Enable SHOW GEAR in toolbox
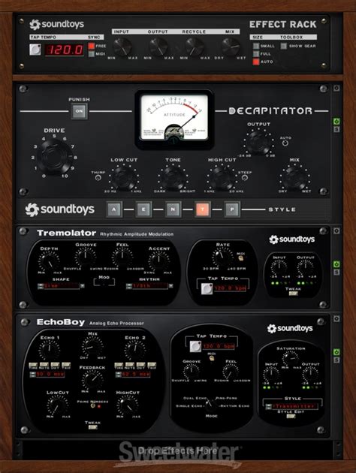This screenshot has height=473, width=356. (284, 46)
